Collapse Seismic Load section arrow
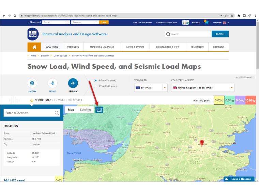This screenshot has height=194, width=259. (32, 100)
